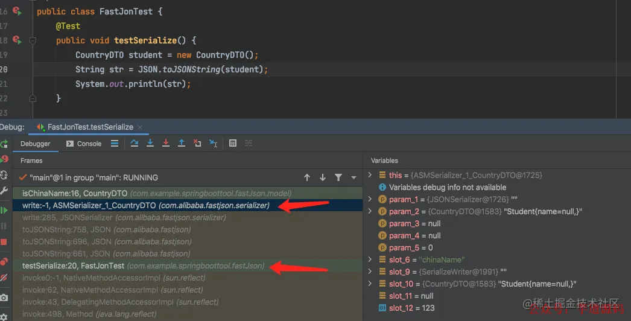The width and height of the screenshot is (631, 321).
Task: Click Run to Cursor icon
Action: 214,143
